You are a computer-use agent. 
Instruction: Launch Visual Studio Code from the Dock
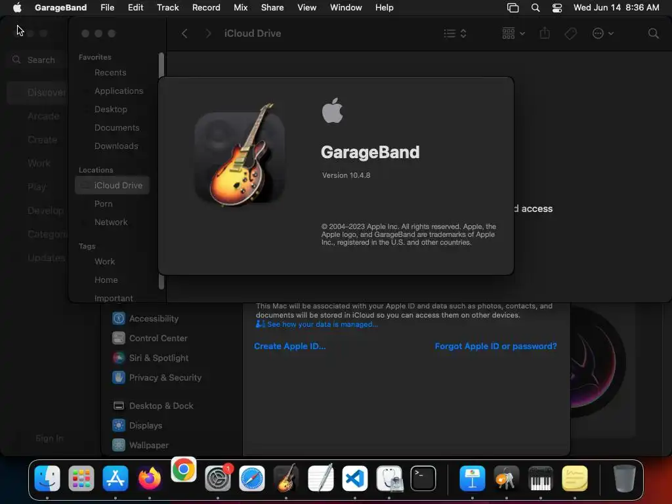(x=355, y=478)
